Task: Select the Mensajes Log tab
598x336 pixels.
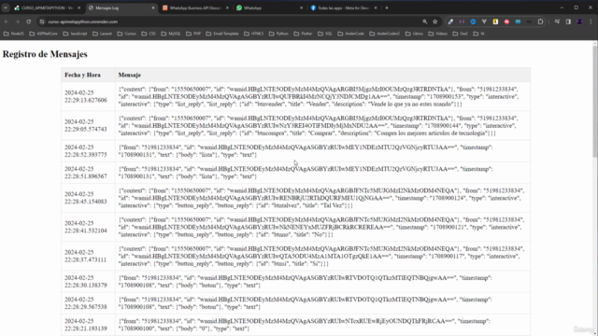Action: click(x=121, y=7)
